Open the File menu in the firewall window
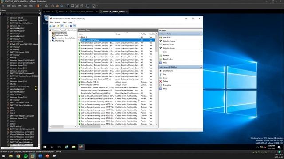The height and width of the screenshot is (159, 284). (x=51, y=23)
